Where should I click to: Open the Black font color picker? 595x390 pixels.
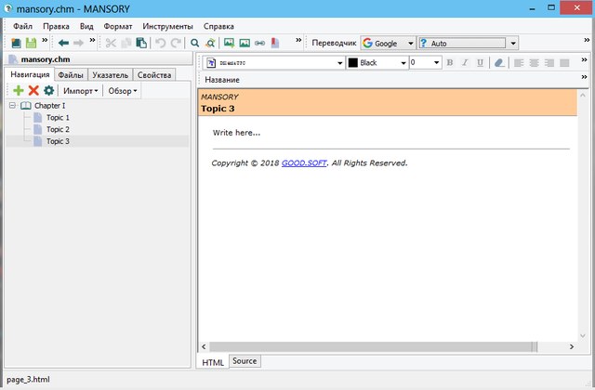(377, 63)
